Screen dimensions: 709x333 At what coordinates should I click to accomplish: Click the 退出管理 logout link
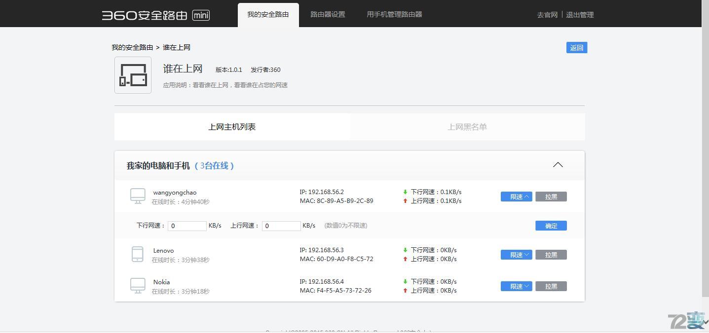tap(580, 14)
